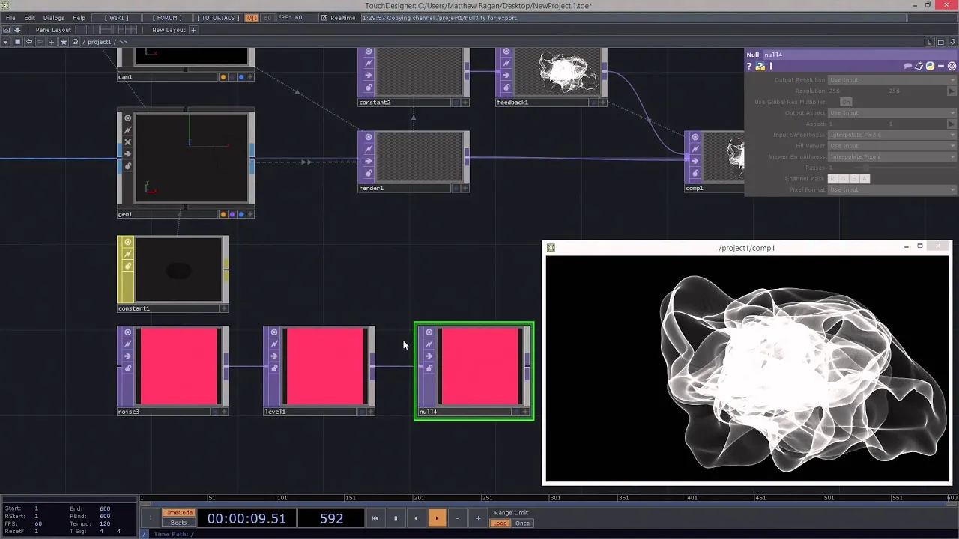Viewport: 959px width, 539px height.
Task: Show operator info 'i' icon
Action: click(x=771, y=67)
